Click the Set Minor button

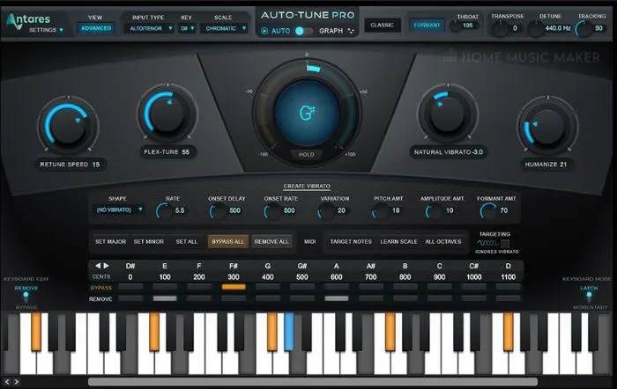149,242
